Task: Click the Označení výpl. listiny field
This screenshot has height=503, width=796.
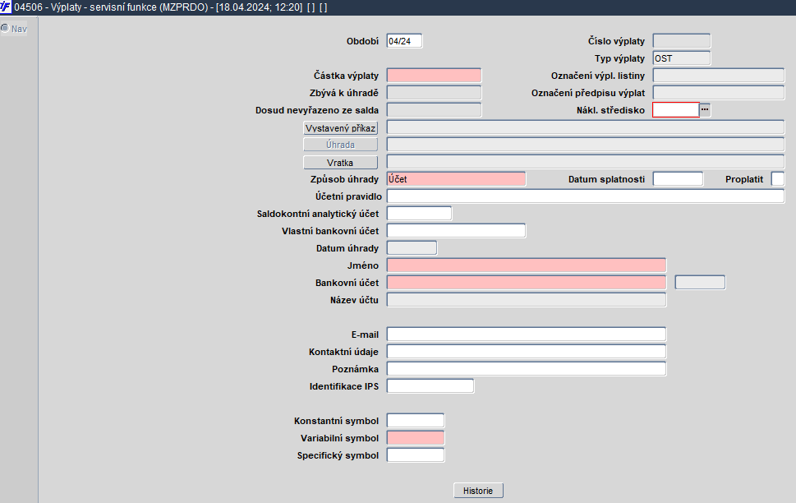Action: (719, 76)
